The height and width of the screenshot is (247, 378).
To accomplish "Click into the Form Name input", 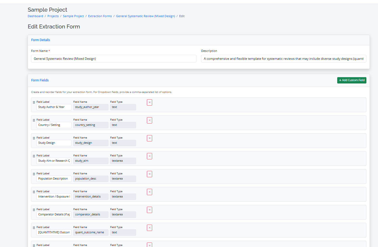I will [113, 59].
